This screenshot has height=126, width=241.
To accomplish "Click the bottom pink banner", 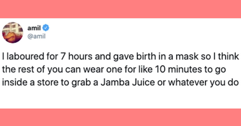I will 120,117.
